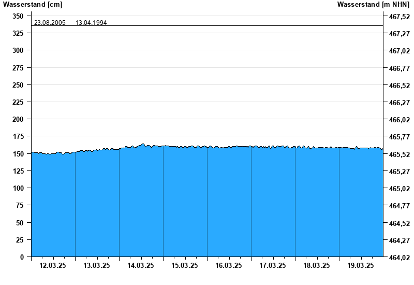Click the 16.03.25 date label
The width and height of the screenshot is (414, 285).
[229, 265]
